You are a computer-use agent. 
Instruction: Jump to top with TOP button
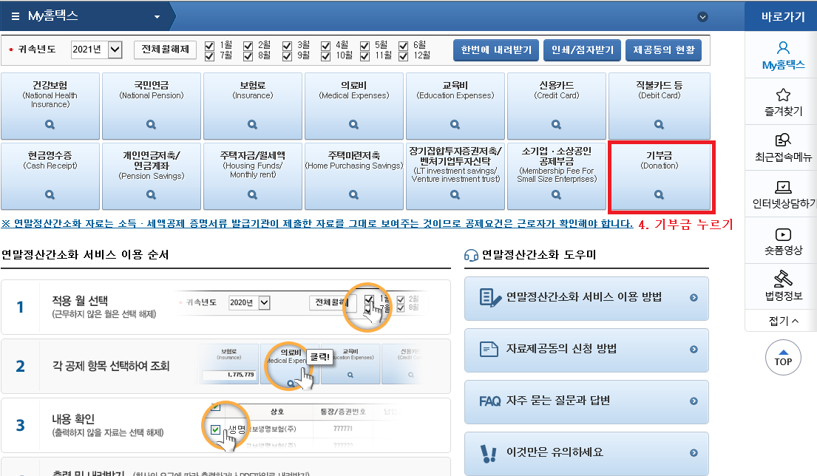click(x=782, y=357)
